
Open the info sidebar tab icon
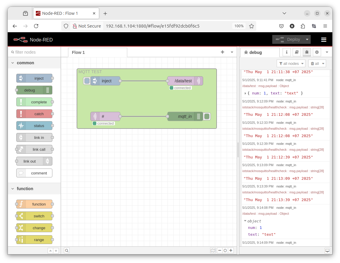[287, 52]
